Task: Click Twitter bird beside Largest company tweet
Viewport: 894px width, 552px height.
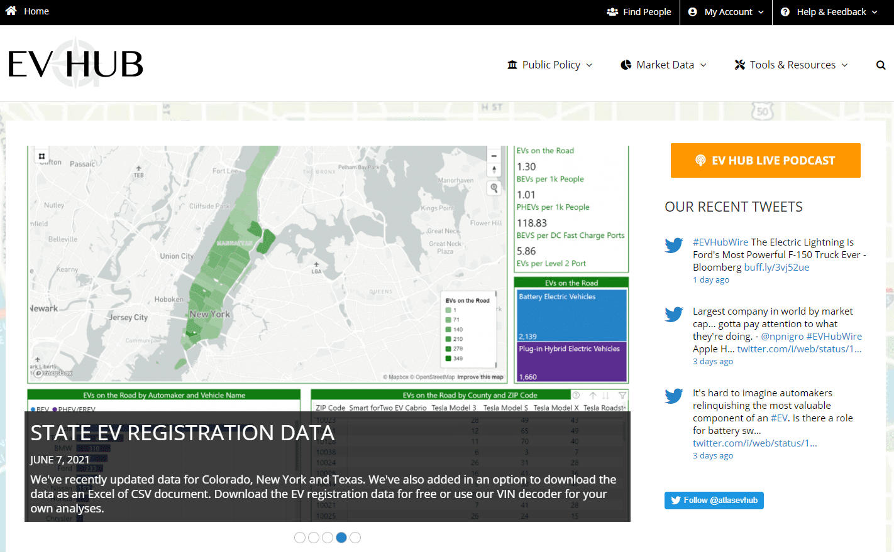Action: (x=674, y=314)
